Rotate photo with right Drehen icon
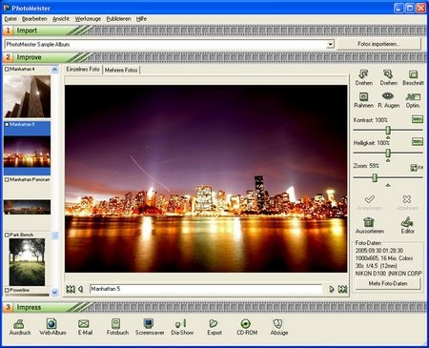The width and height of the screenshot is (429, 348). coord(388,74)
